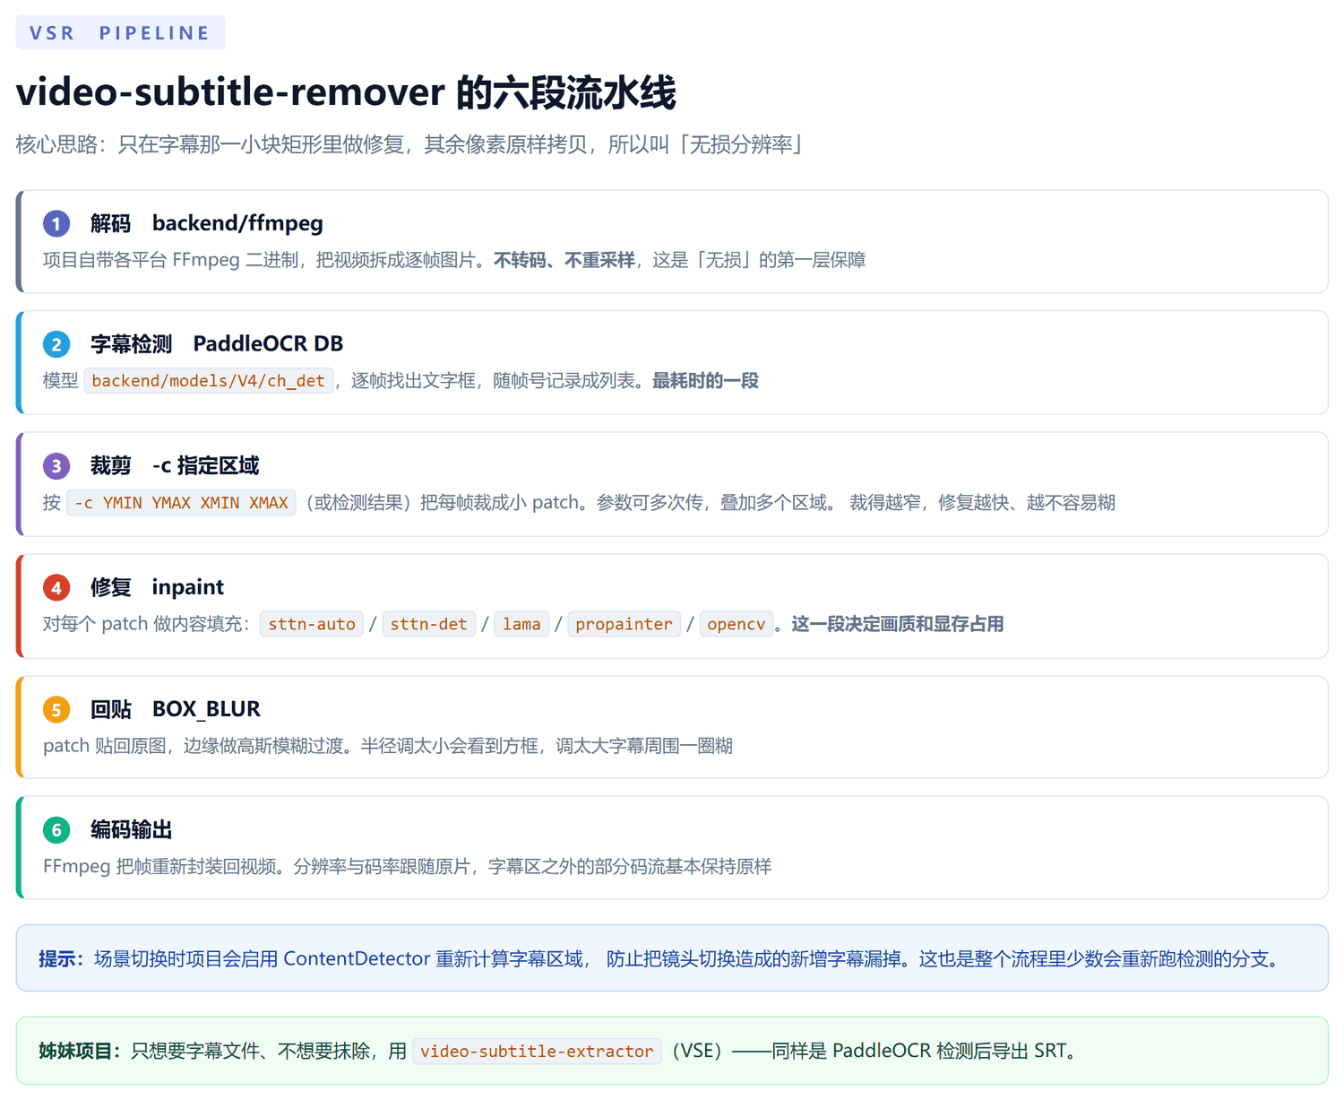This screenshot has width=1344, height=1100.
Task: Click the word "ContentDetector" in the tip box
Action: click(357, 959)
